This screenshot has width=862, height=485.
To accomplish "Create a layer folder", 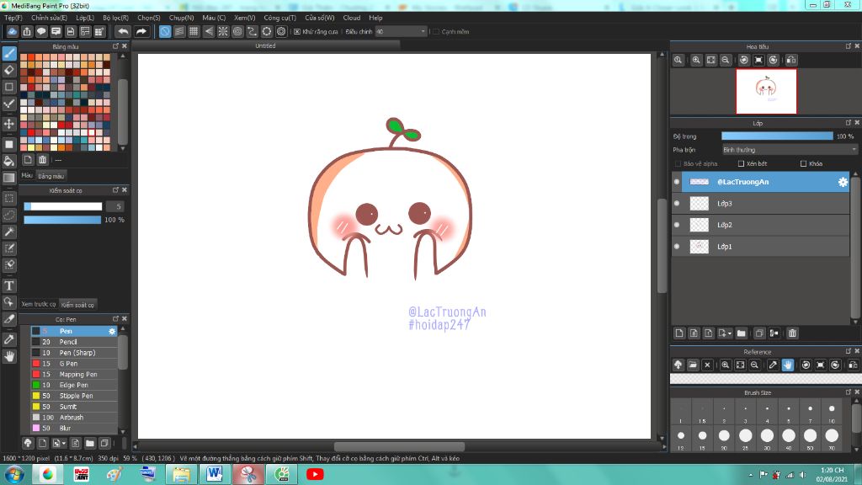I will [x=741, y=333].
